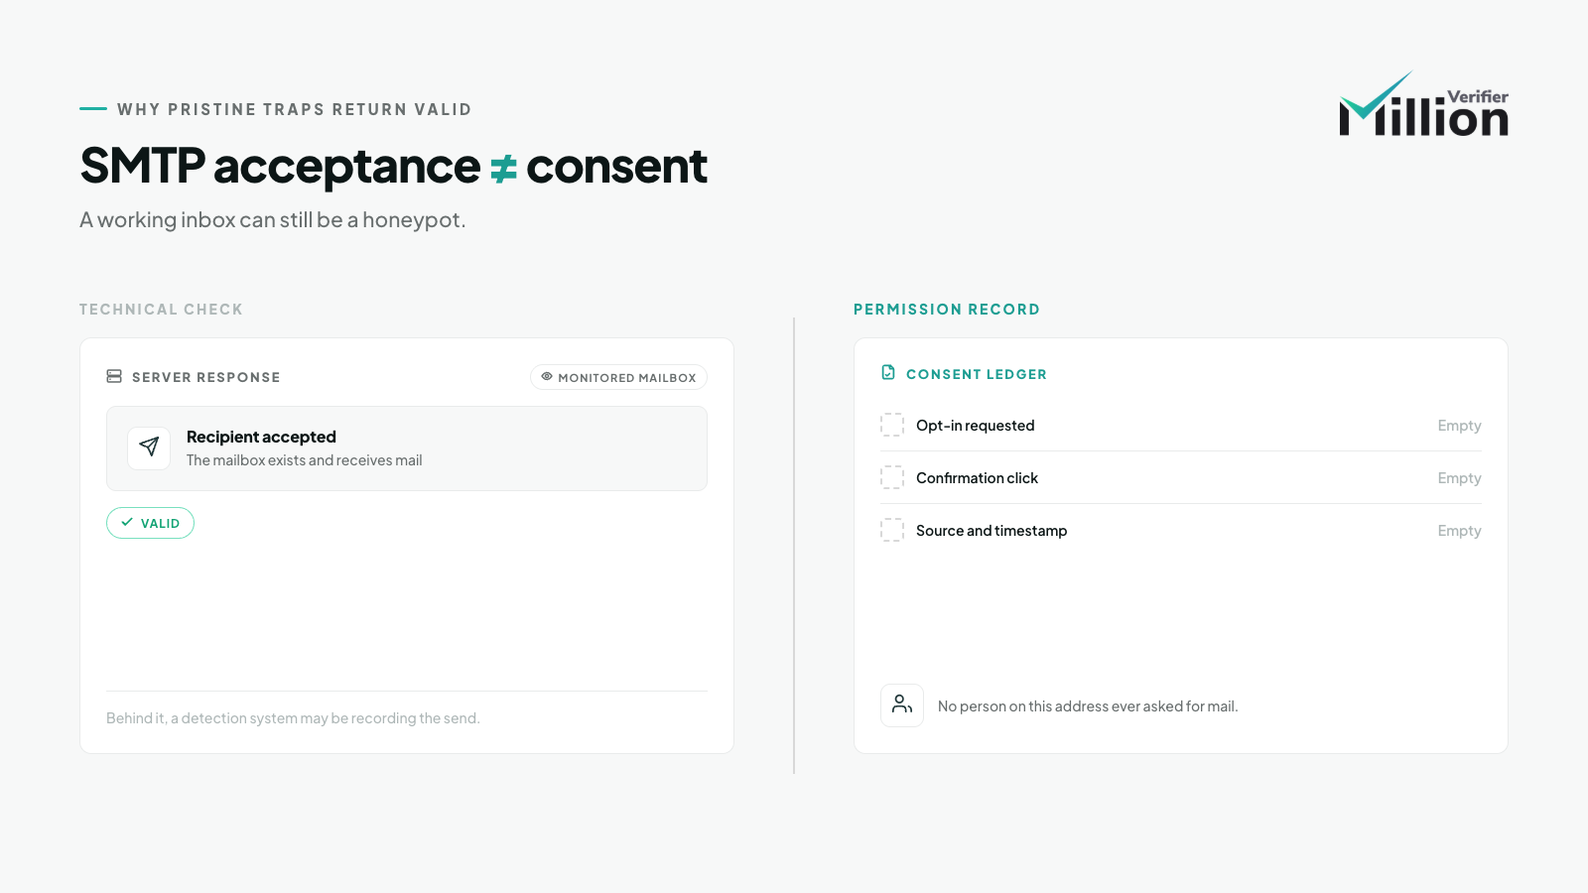Image resolution: width=1588 pixels, height=893 pixels.
Task: Click the Permission Record section label
Action: [947, 310]
